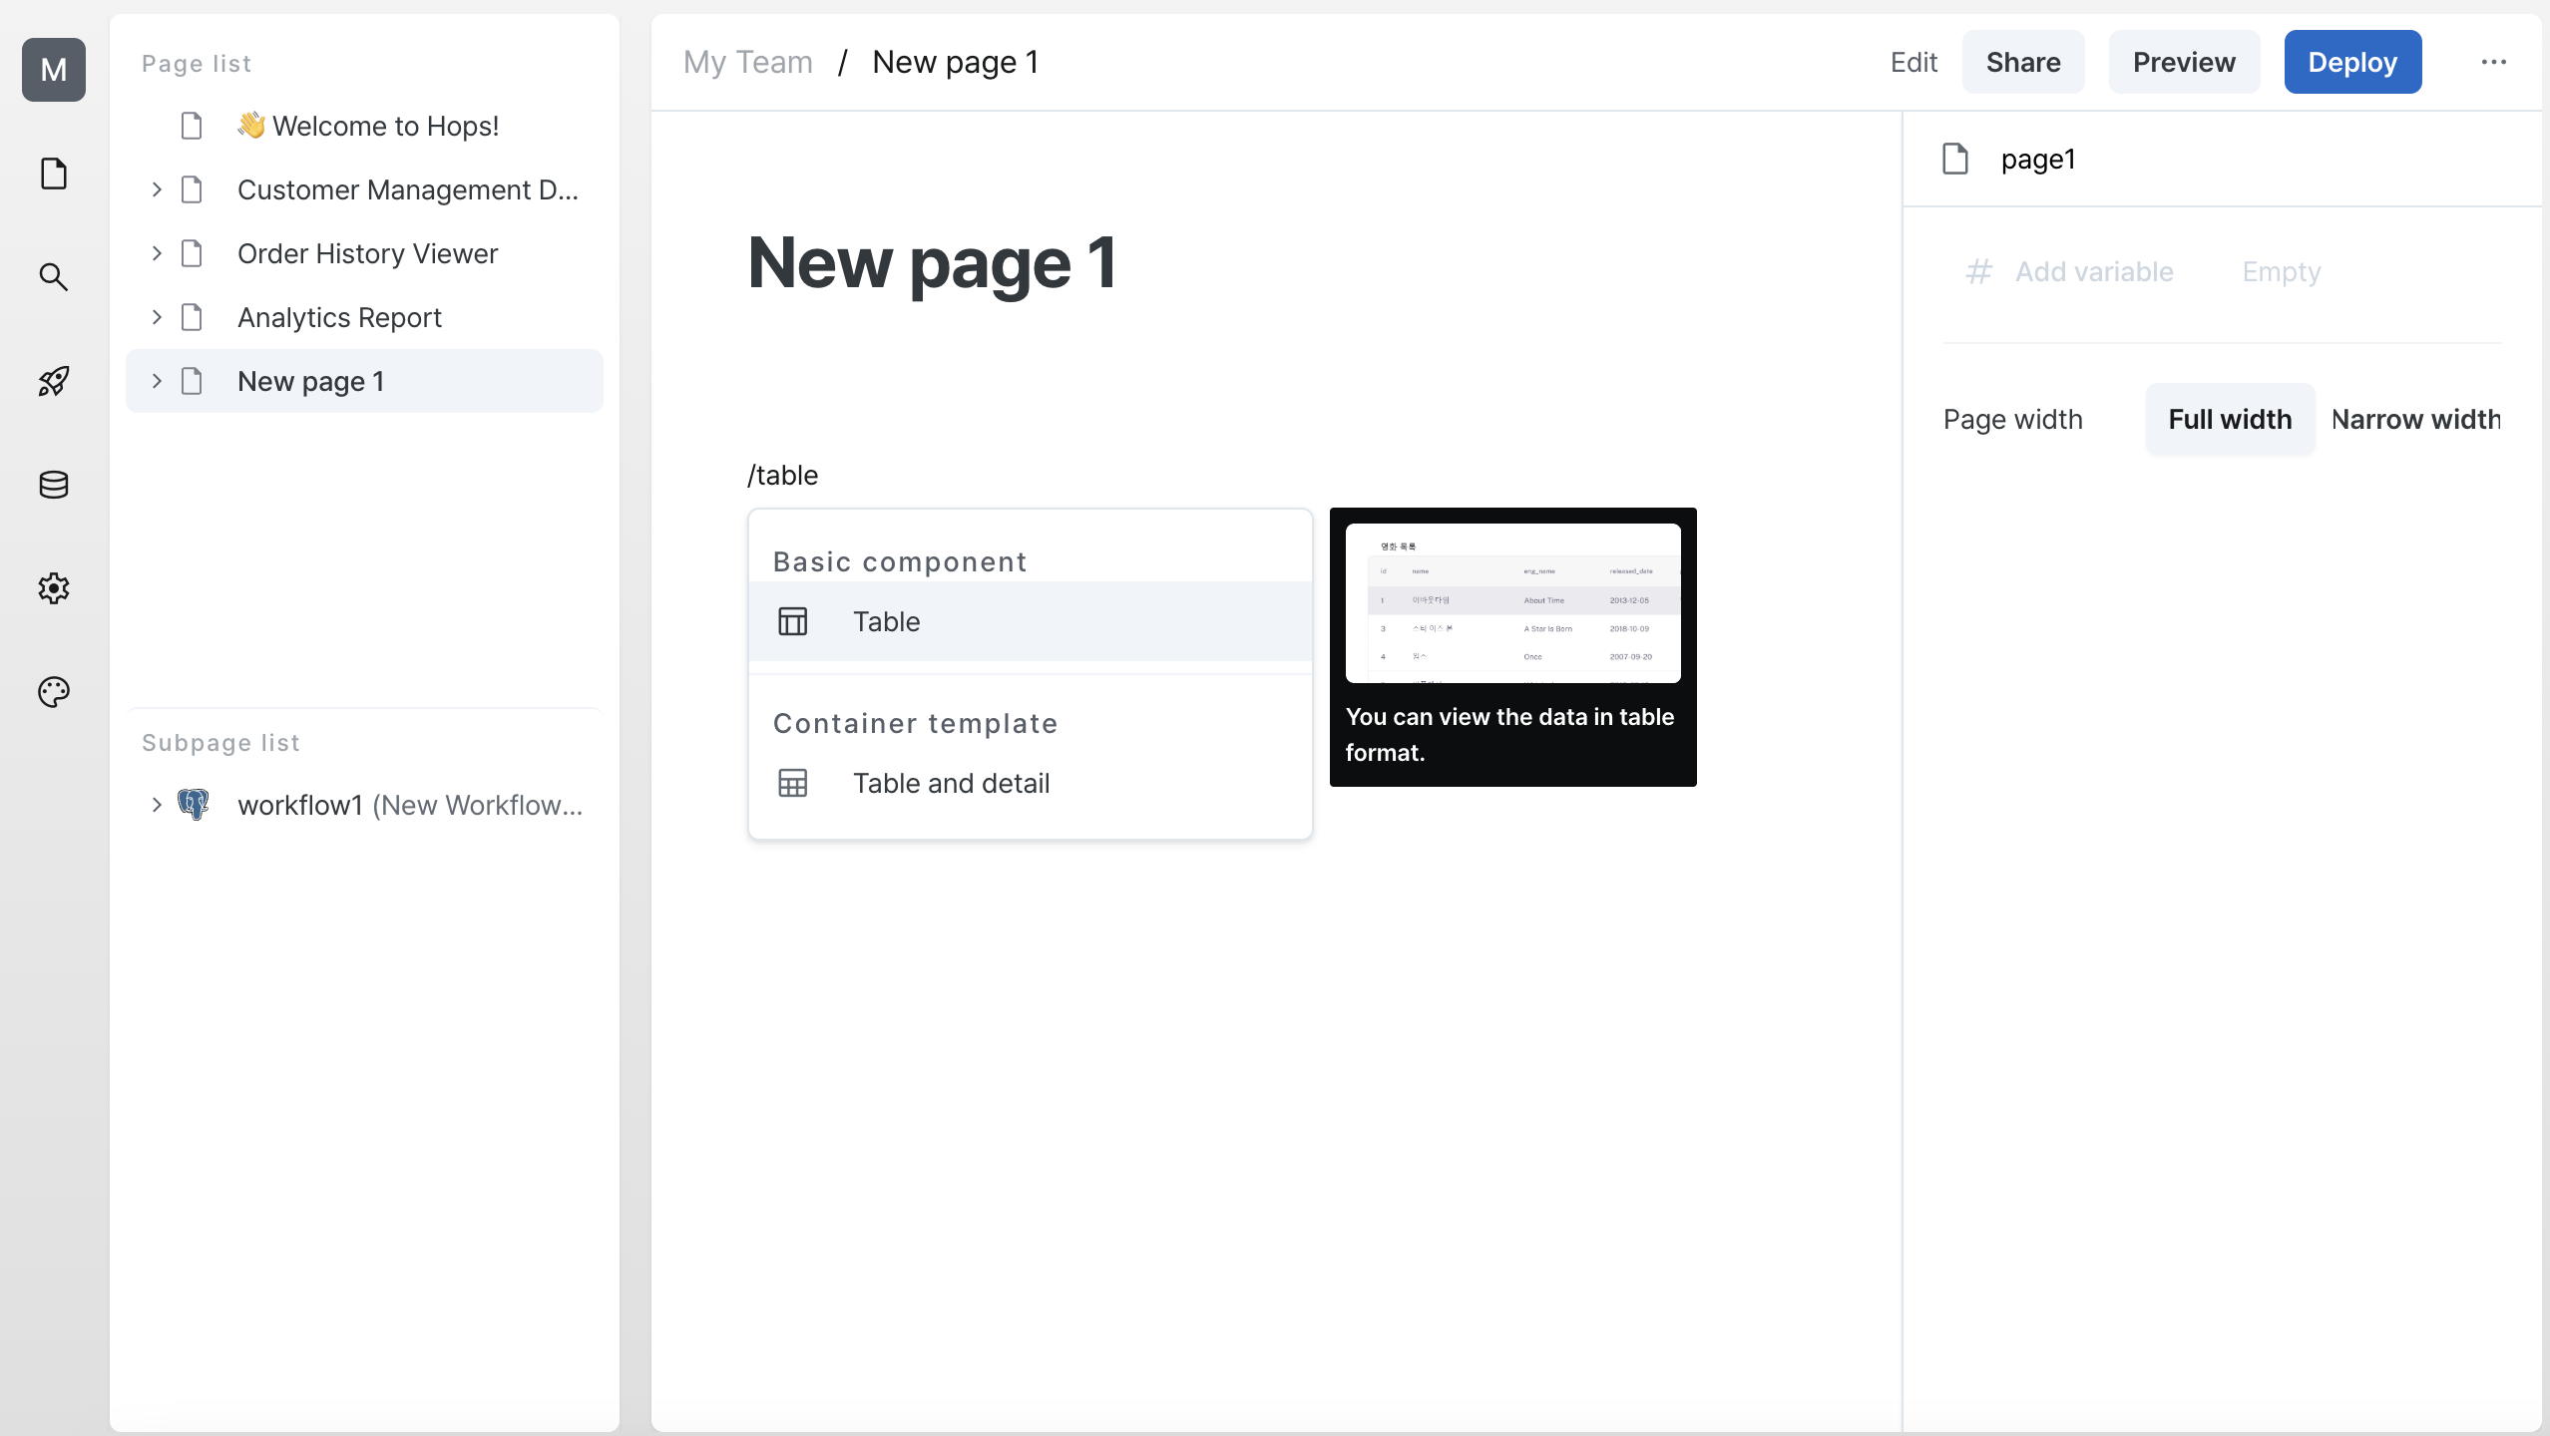Open the database Data sources icon
The width and height of the screenshot is (2550, 1436).
click(x=54, y=485)
